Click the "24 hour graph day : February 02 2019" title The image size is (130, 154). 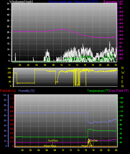point(73,1)
